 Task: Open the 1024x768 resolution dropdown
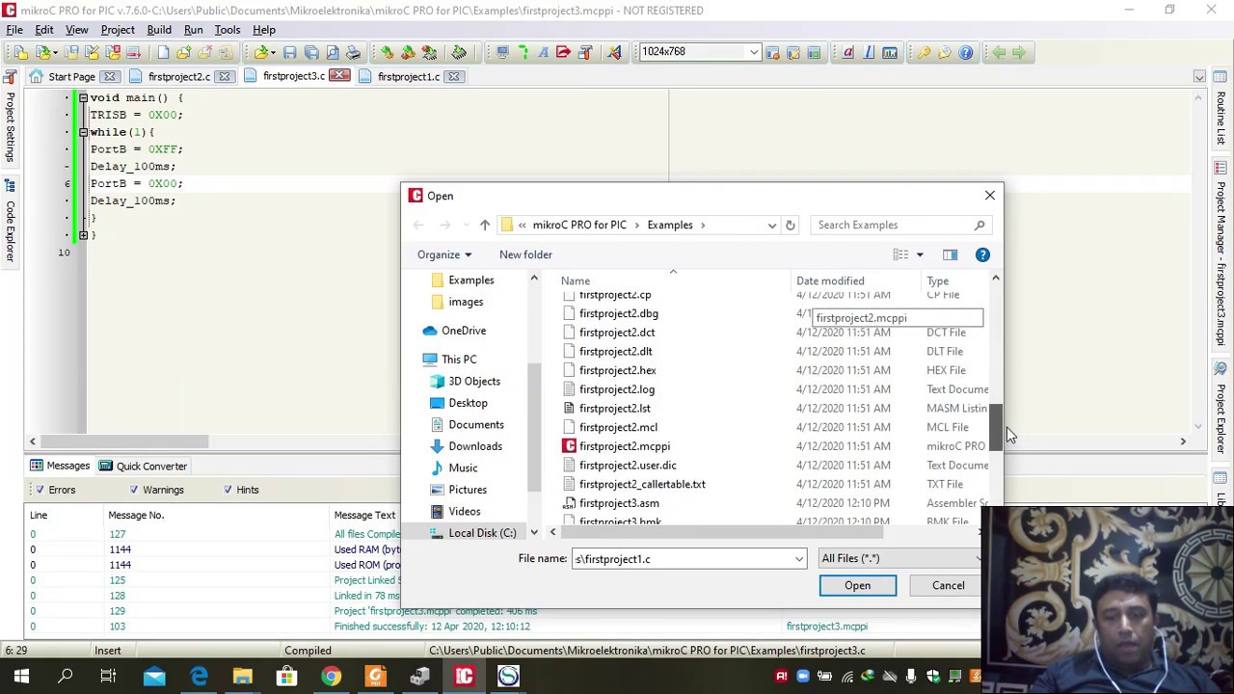[x=754, y=52]
